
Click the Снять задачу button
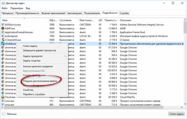tap(176, 114)
